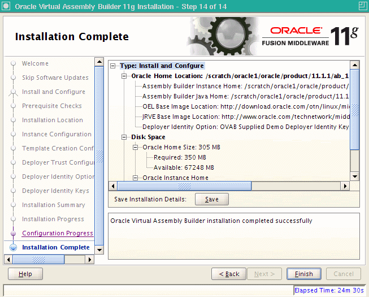Image resolution: width=369 pixels, height=297 pixels.
Task: Select Required: 350 MB row
Action: [180, 157]
